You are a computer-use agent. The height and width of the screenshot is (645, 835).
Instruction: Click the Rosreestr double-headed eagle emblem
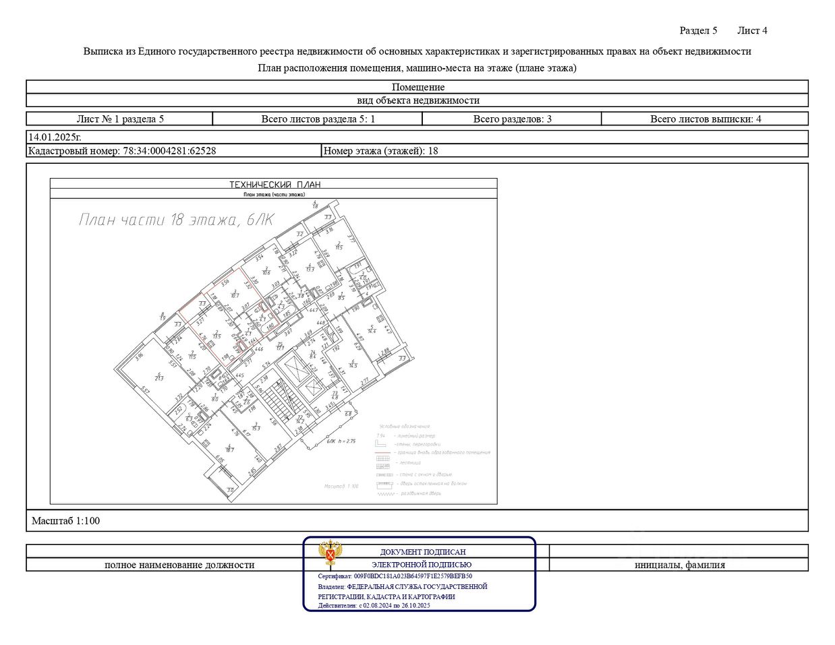click(x=329, y=554)
